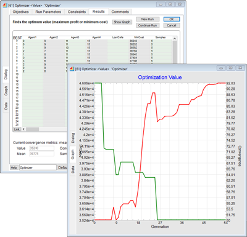Click the Link button below the results table
Screen dimensions: 247x237
pos(17,129)
